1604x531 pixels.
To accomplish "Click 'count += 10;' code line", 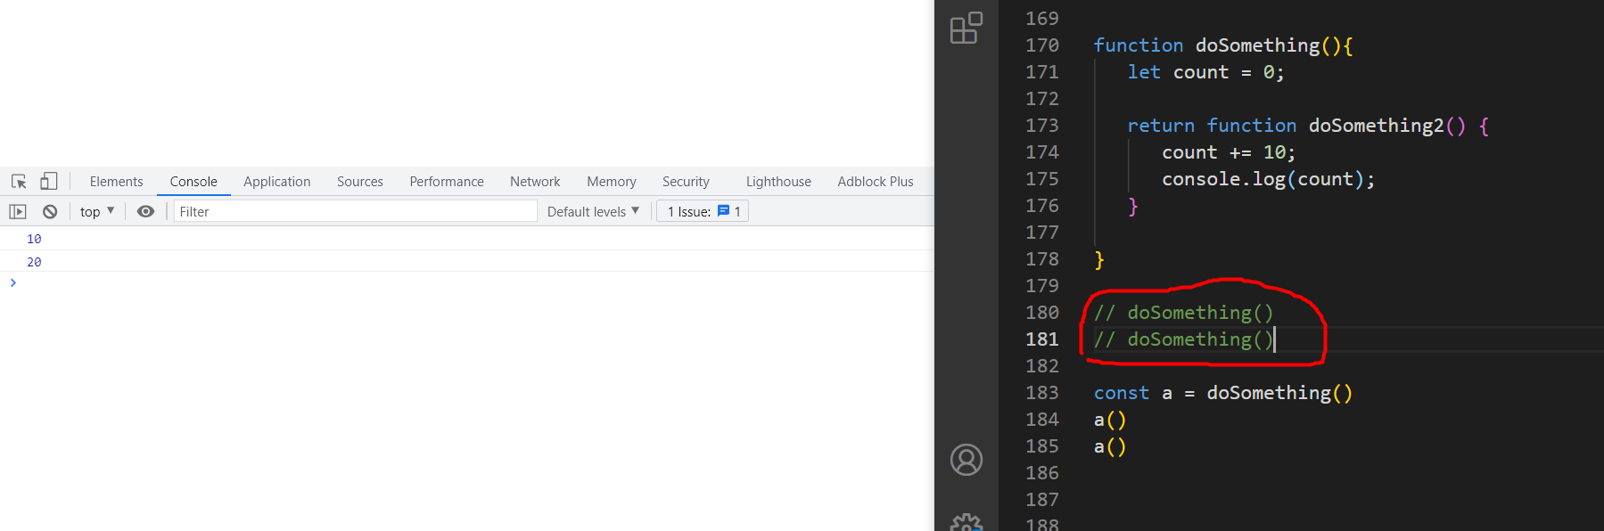I will tap(1229, 152).
